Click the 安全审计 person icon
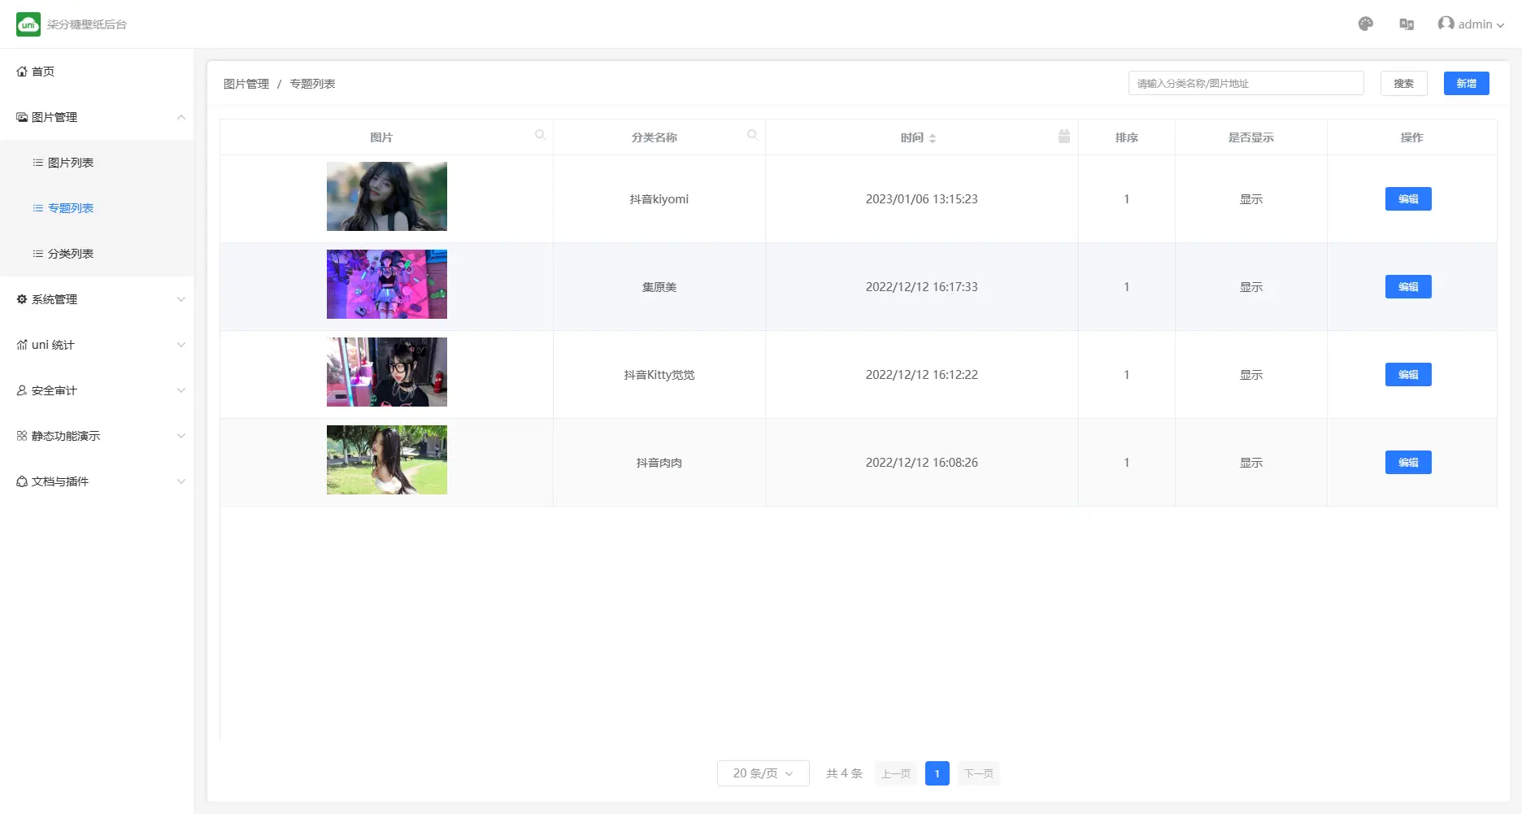1522x814 pixels. coord(22,390)
